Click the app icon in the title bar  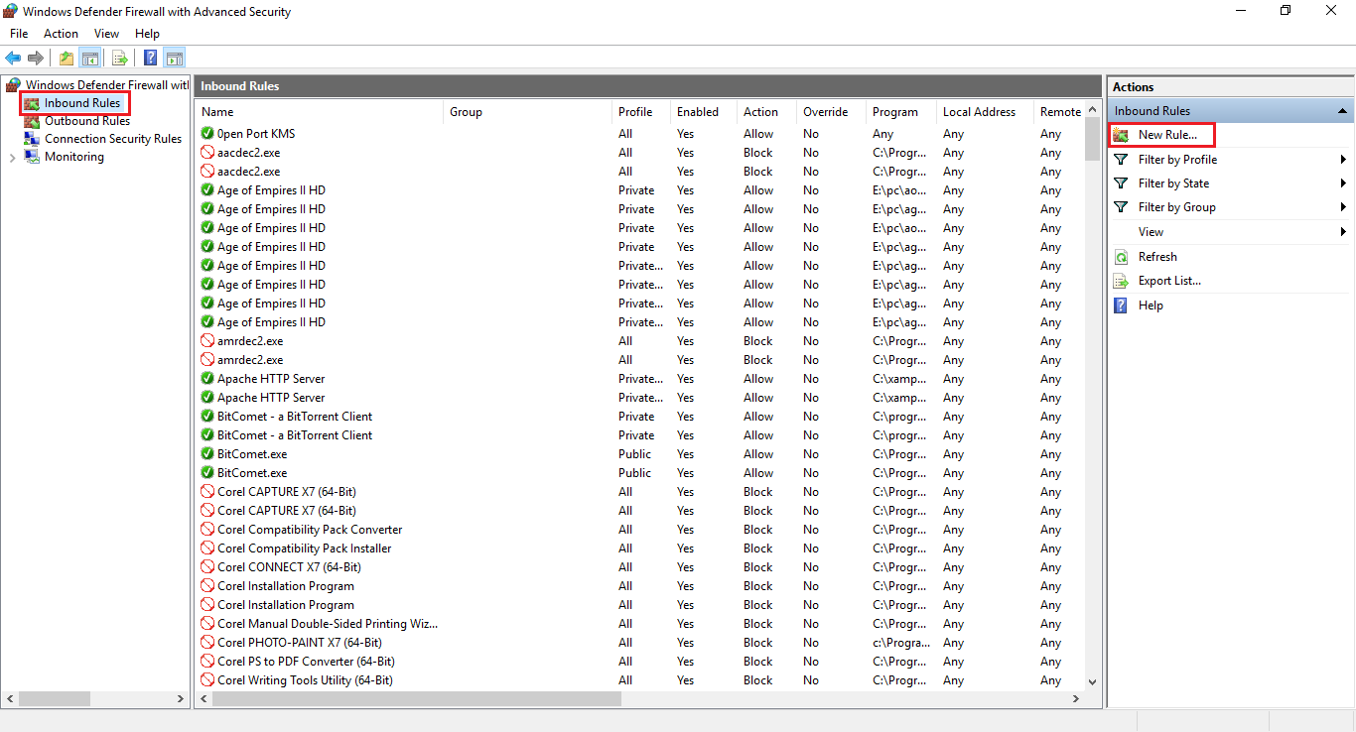11,12
